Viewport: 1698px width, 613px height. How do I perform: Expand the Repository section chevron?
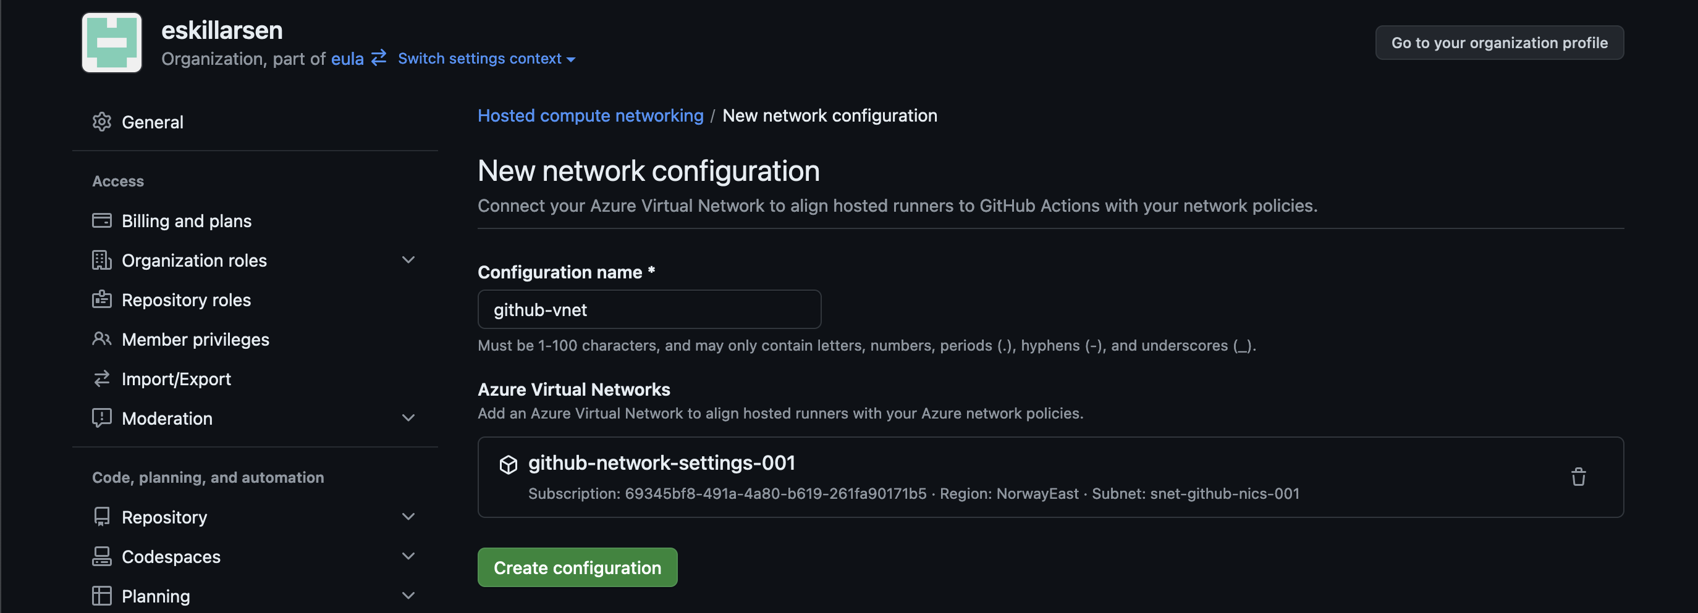tap(408, 517)
